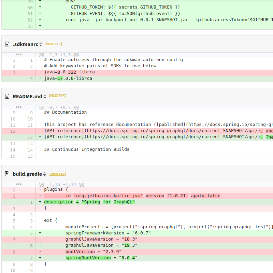This screenshot has height=273, width=273.
Task: Click the hunk header '@@ -9,7 +9,7 @@'
Action: click(59, 107)
